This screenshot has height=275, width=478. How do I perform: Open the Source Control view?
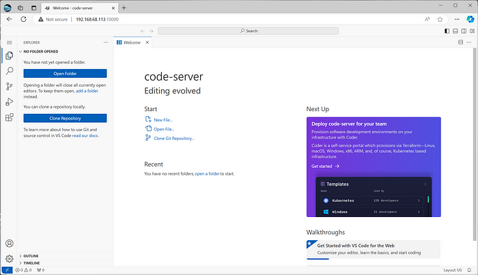tap(10, 87)
